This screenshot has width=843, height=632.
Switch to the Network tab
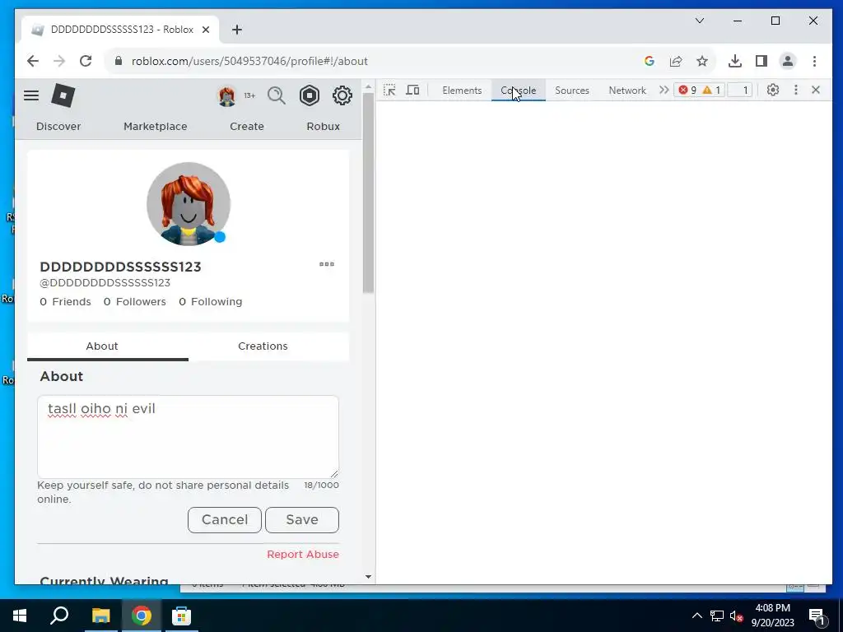627,91
